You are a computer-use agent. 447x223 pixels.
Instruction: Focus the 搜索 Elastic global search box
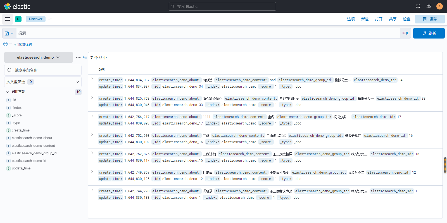222,6
